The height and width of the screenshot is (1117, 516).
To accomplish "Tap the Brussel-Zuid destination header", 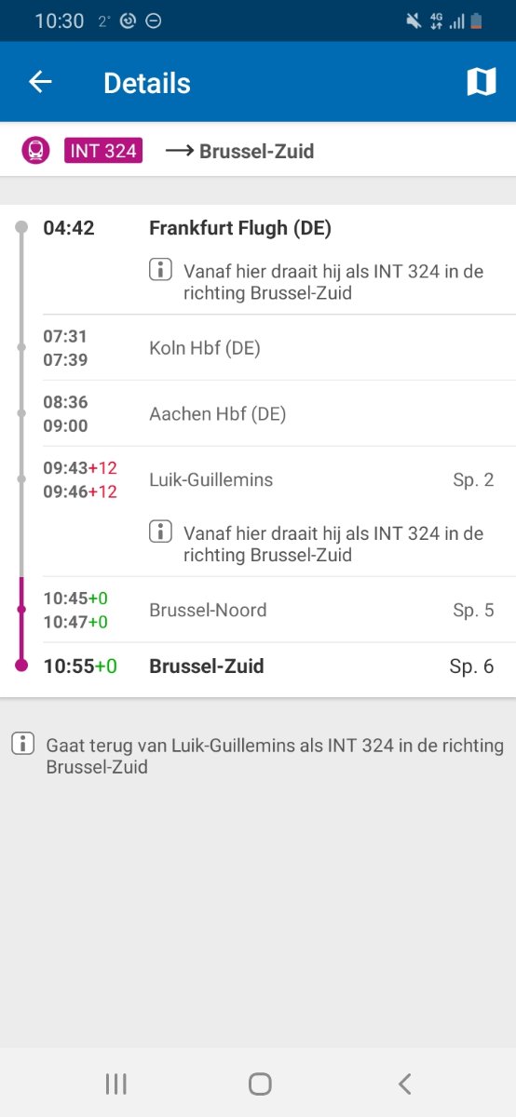I will tap(257, 151).
